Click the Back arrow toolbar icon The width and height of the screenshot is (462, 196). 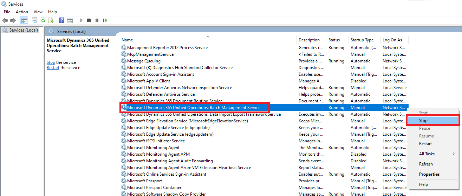5,21
